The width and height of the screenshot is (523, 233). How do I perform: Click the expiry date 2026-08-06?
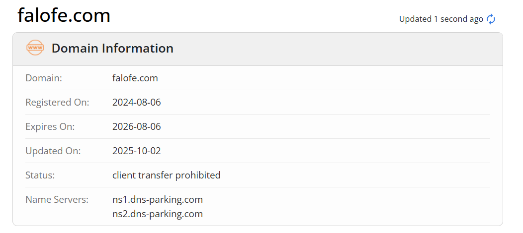tap(137, 126)
